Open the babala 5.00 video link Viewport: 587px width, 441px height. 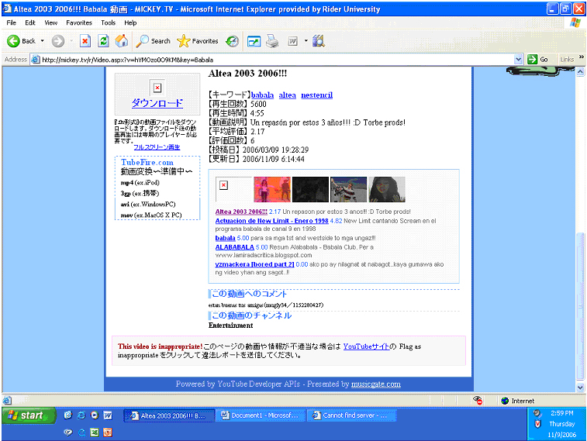tap(225, 238)
